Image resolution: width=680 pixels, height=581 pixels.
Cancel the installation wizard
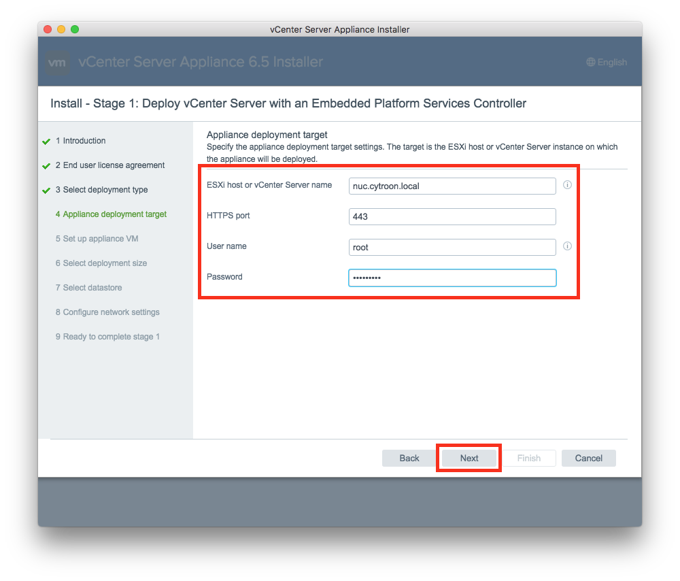click(588, 459)
